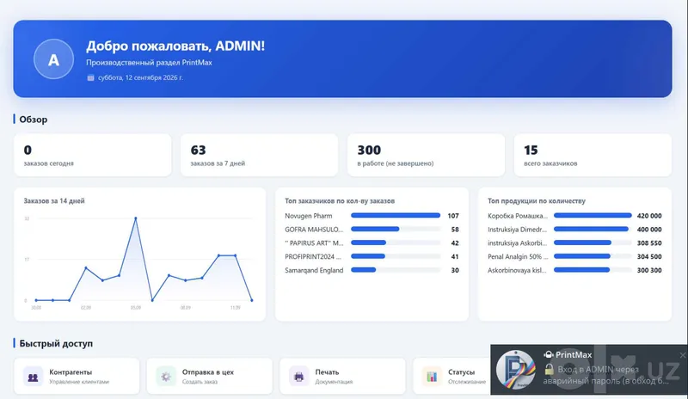This screenshot has height=399, width=688.
Task: Click the Статусы bar chart icon
Action: point(432,377)
